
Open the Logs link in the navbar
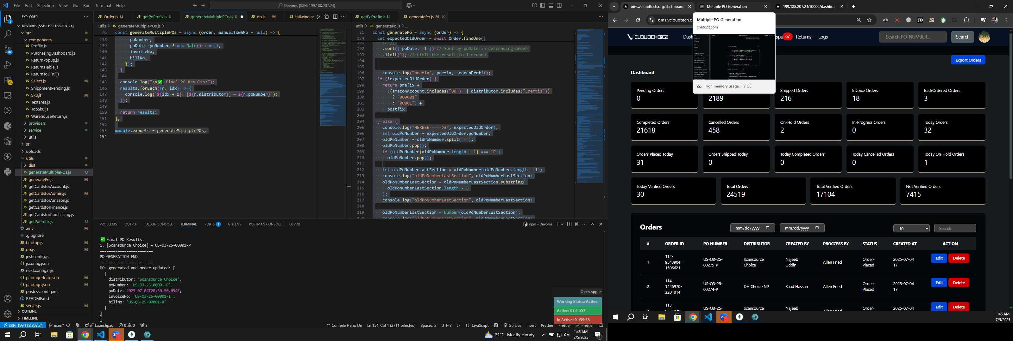[x=823, y=37]
